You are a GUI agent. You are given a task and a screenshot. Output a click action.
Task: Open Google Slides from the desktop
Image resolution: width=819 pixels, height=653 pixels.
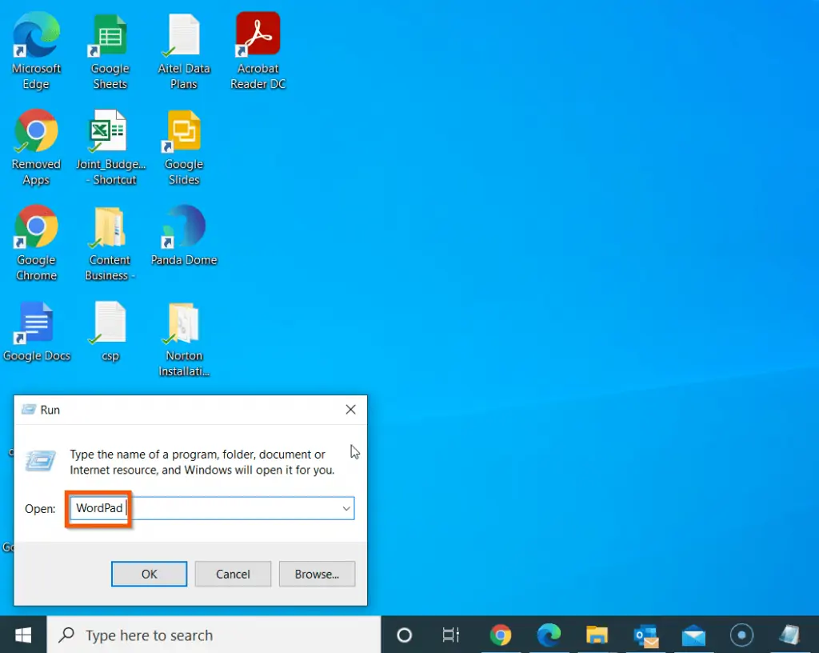(183, 130)
